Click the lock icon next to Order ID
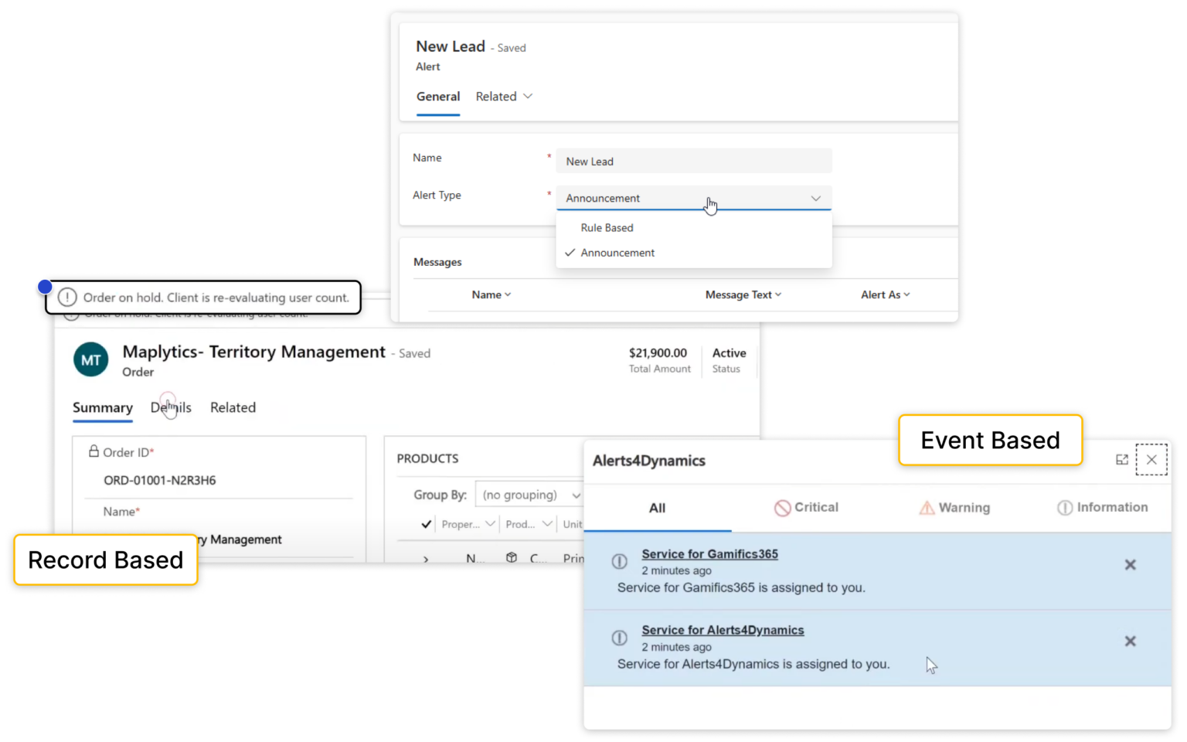 (94, 451)
